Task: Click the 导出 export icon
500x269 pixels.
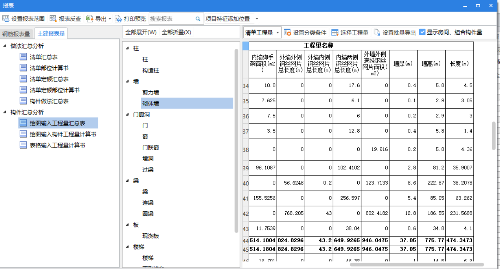Action: click(x=90, y=19)
